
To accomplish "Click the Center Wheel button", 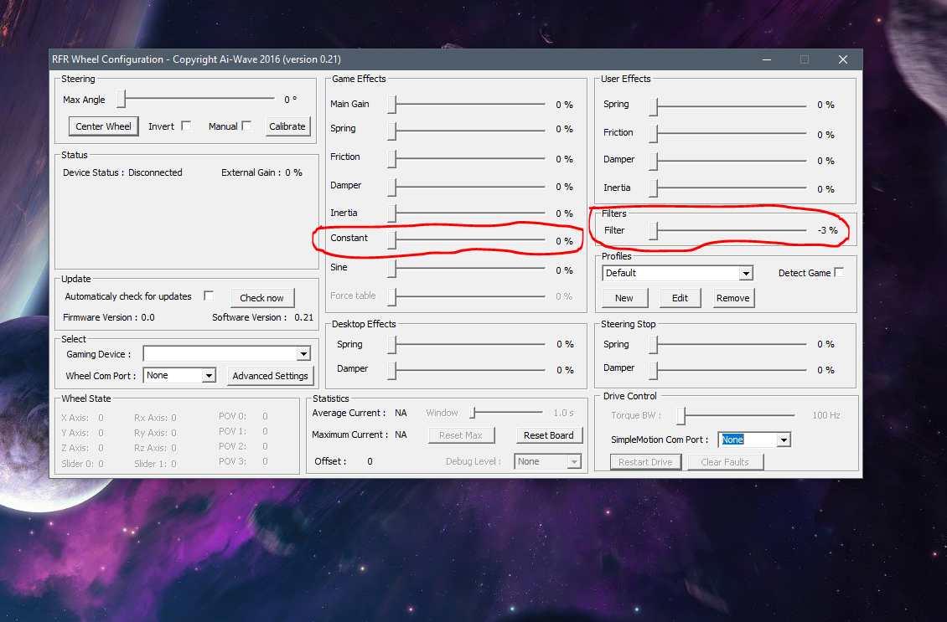I will (x=104, y=126).
